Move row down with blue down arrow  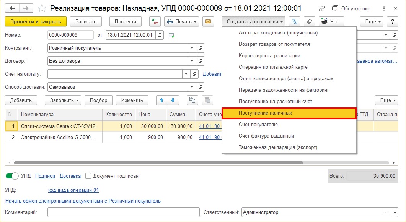click(x=173, y=100)
